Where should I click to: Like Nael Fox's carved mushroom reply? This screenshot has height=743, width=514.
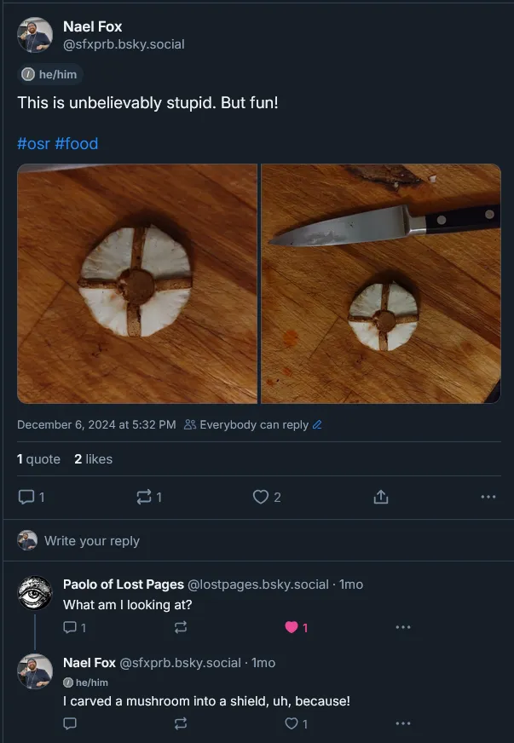click(292, 723)
